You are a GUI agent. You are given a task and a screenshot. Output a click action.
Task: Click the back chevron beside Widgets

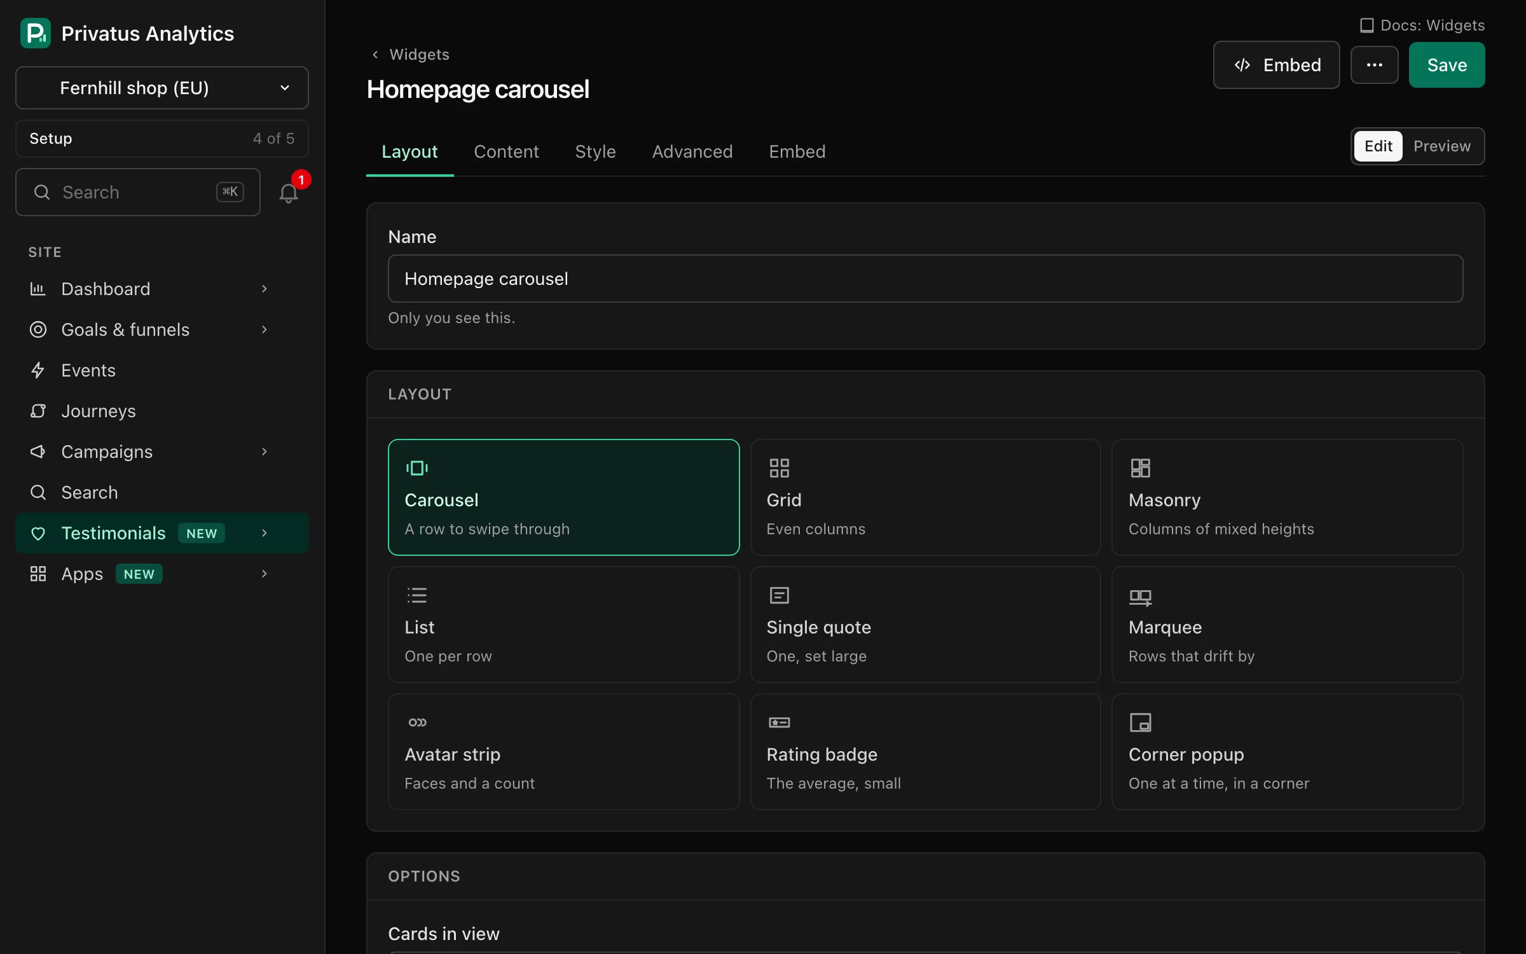tap(375, 55)
